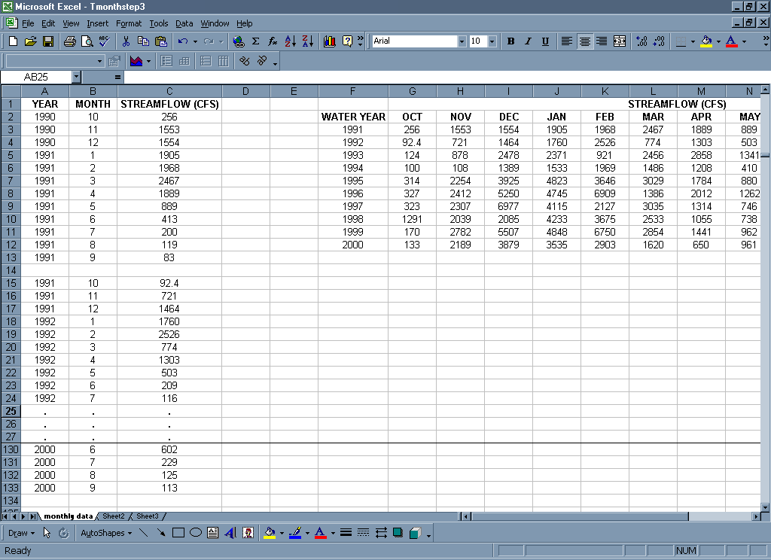Select the Oval drawing tool
Screen dimensions: 771x560
[195, 533]
